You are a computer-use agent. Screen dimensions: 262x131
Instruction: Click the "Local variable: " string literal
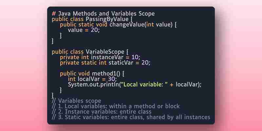coord(145,84)
